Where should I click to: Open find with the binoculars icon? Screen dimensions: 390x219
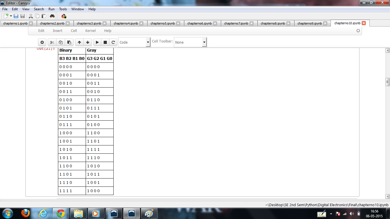pyautogui.click(x=52, y=16)
